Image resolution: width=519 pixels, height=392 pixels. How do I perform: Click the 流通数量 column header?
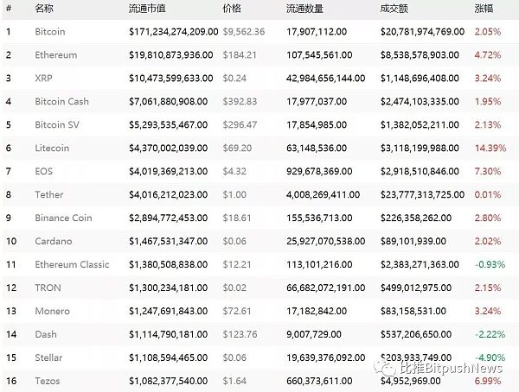click(x=304, y=9)
